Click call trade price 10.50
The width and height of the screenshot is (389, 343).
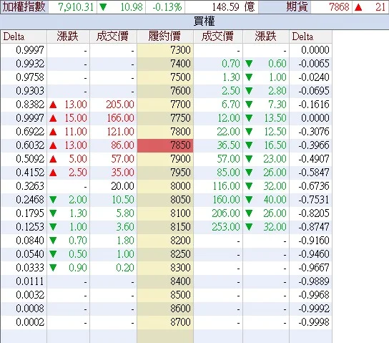[123, 200]
